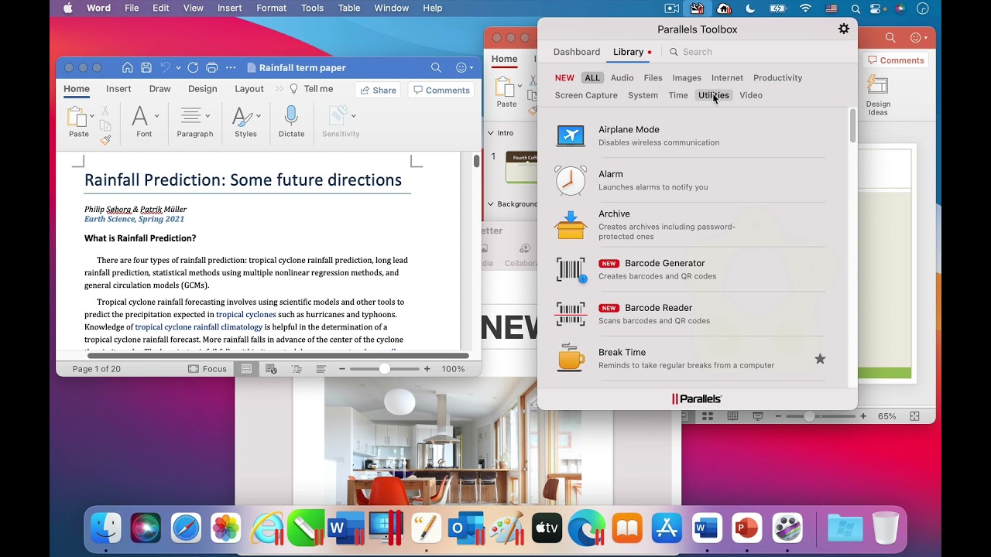Screen dimensions: 991x557
Task: Filter library by NEW tools
Action: pyautogui.click(x=564, y=77)
